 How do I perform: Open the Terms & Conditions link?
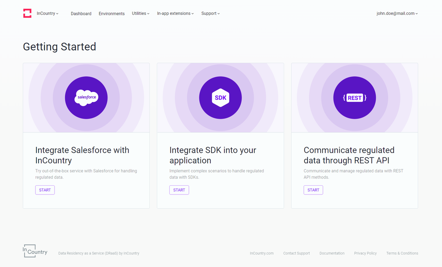tap(402, 253)
